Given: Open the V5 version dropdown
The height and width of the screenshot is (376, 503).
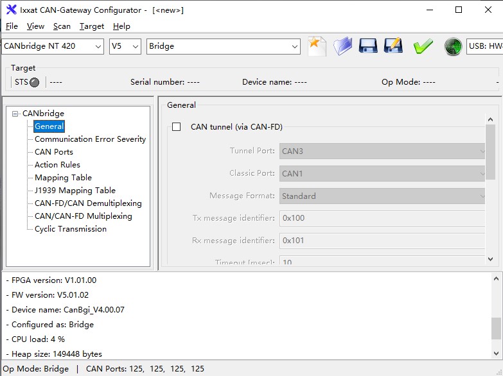Looking at the screenshot, I should [125, 46].
